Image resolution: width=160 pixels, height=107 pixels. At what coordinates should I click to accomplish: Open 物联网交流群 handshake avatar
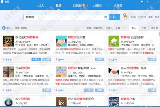pyautogui.click(x=61, y=41)
